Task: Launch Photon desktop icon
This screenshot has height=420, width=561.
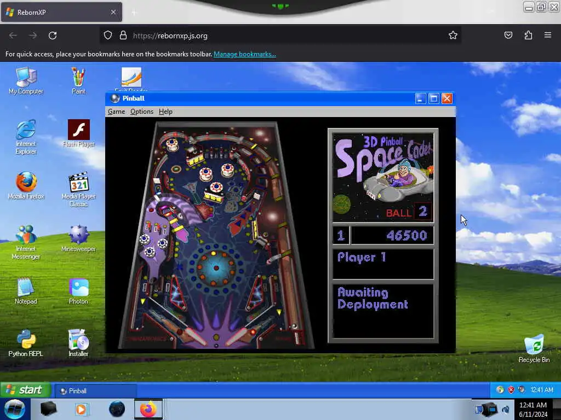Action: point(78,291)
